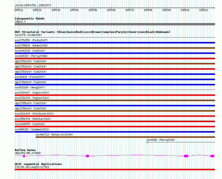The width and height of the screenshot is (222, 179).
Task: Click the thin blue line of nsv9381
Action: tap(181, 142)
